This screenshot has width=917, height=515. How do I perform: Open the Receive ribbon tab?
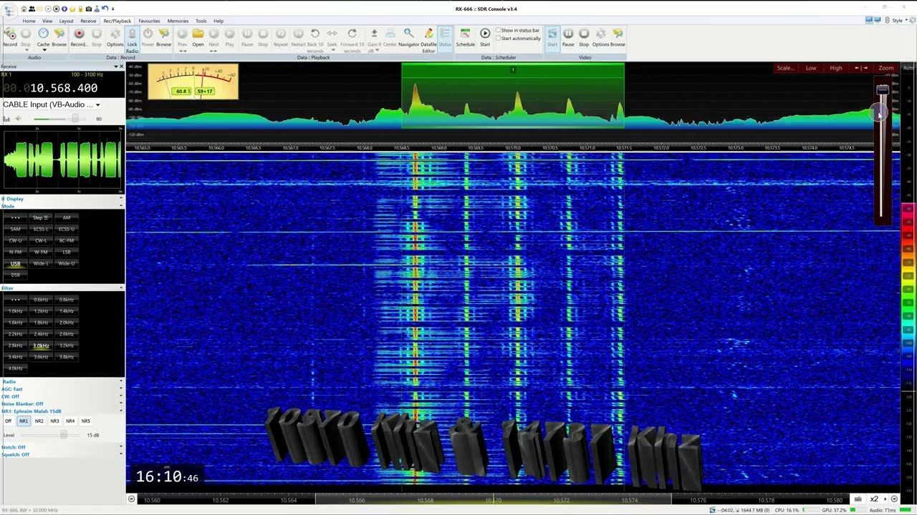tap(88, 21)
